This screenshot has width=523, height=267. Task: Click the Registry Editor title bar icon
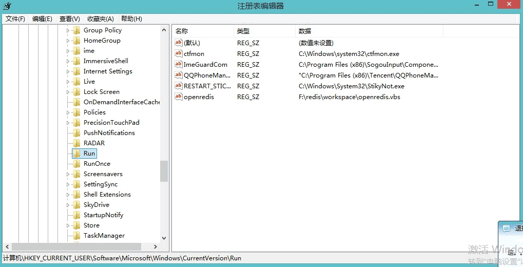coord(7,6)
